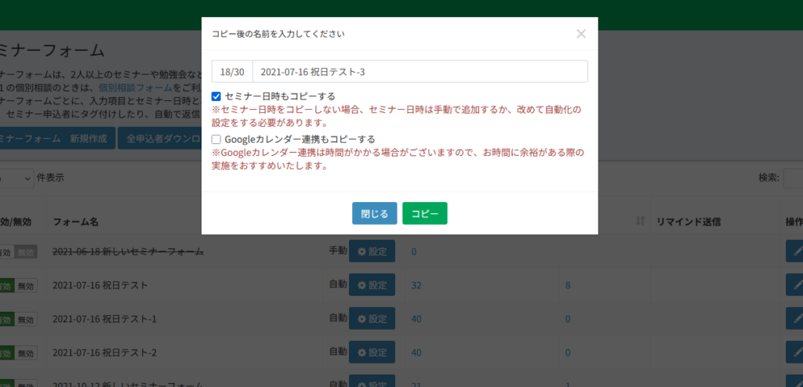Click セミナーフォーム 新規作成 button

point(53,139)
